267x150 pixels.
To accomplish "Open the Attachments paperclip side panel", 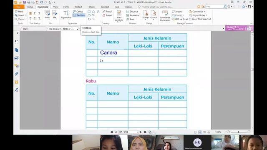I will click(17, 74).
